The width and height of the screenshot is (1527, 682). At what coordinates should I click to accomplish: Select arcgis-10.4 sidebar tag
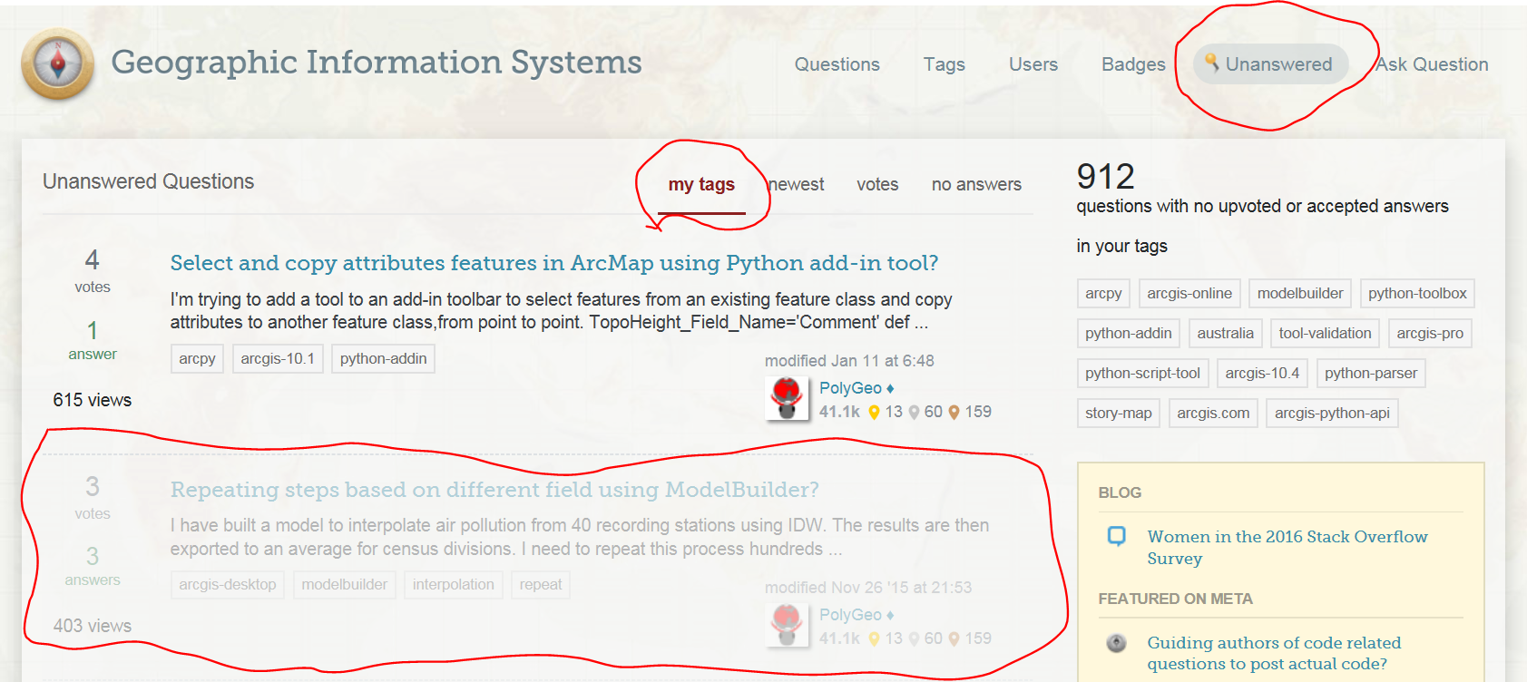point(1262,374)
